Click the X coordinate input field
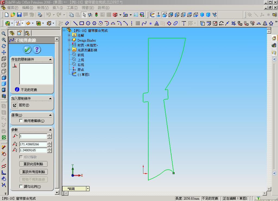 [x=33, y=144]
